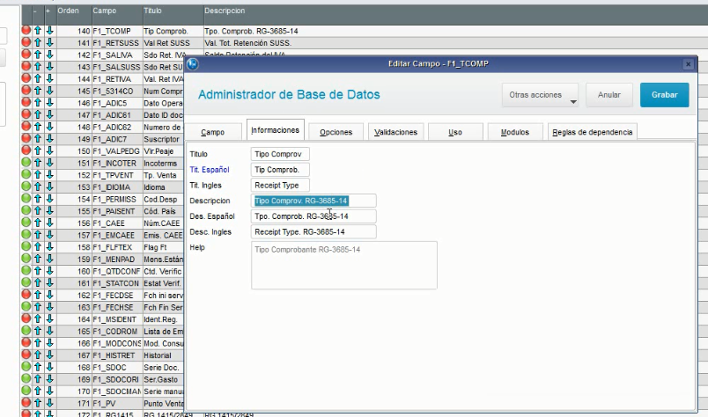Image resolution: width=708 pixels, height=417 pixels.
Task: Switch to the Modulos tab
Action: click(515, 132)
